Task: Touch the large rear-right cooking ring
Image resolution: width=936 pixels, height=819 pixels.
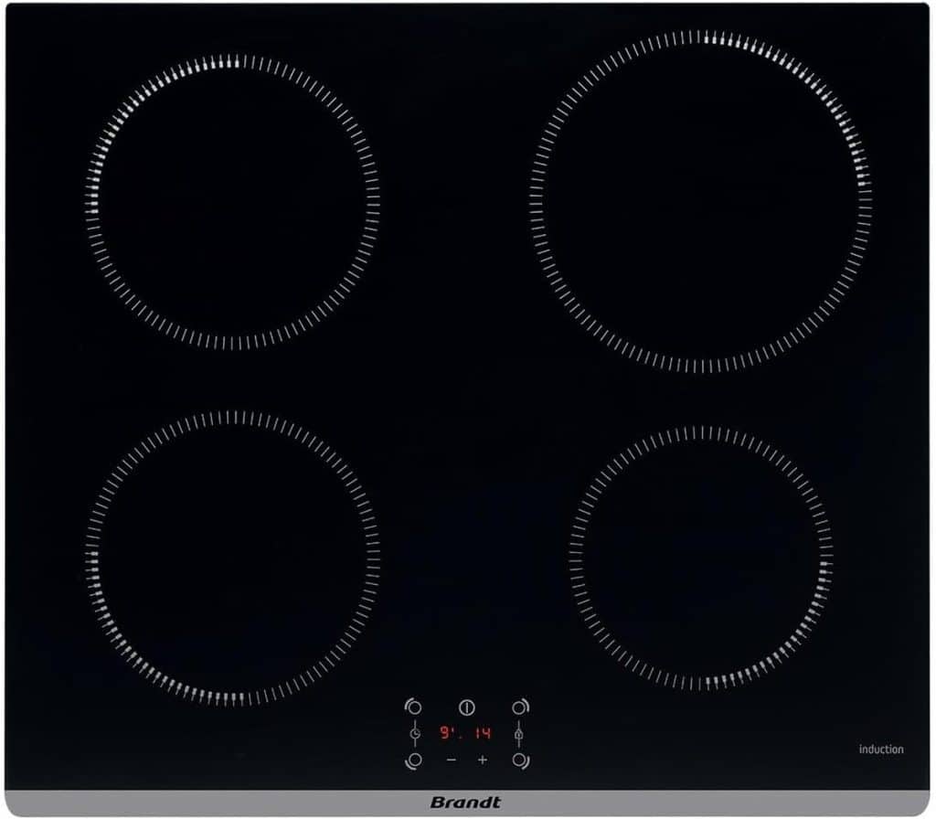Action: tap(700, 201)
